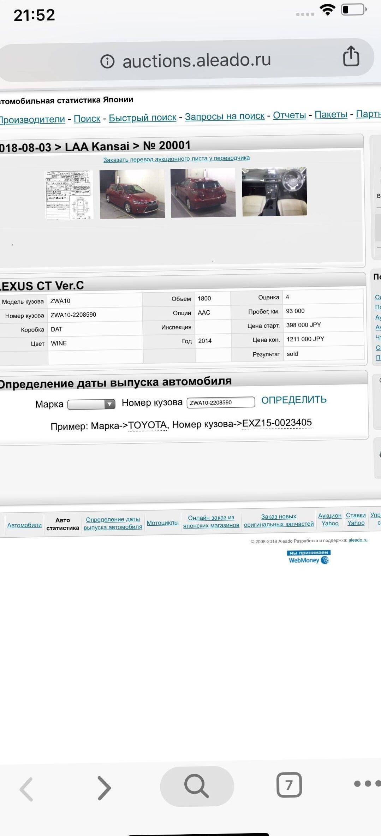
Task: Open Онлайн заказ из японских магазинов link
Action: click(x=211, y=521)
